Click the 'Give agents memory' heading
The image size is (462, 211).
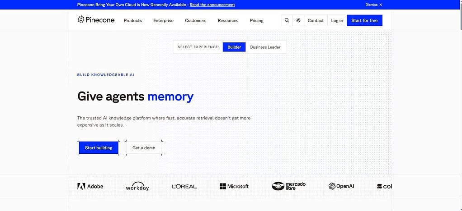(135, 96)
